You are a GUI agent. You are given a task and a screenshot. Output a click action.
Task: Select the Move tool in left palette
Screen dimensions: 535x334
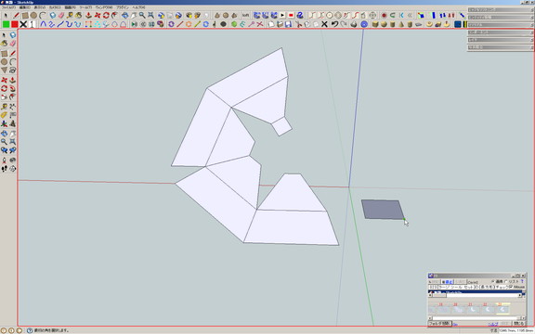point(4,80)
